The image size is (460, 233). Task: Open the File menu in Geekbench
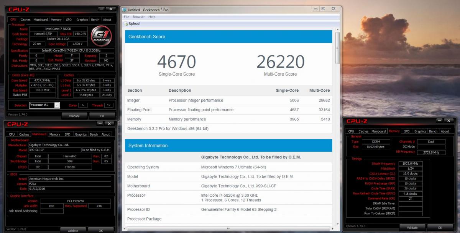[x=127, y=17]
